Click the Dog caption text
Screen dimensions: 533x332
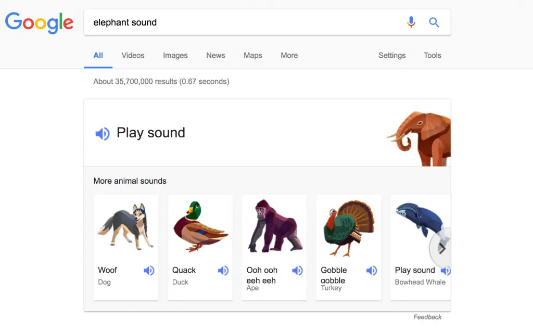(x=104, y=282)
